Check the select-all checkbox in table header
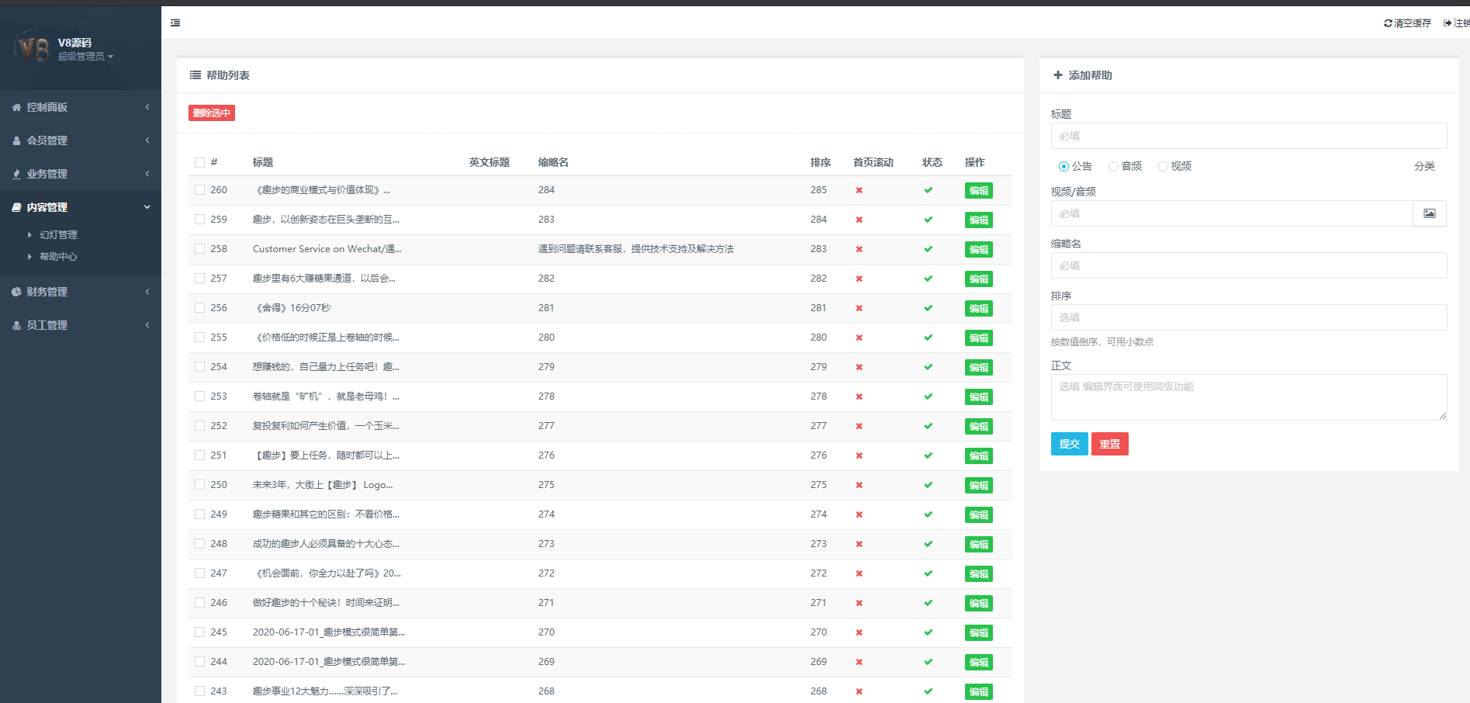Viewport: 1470px width, 703px height. pyautogui.click(x=199, y=163)
